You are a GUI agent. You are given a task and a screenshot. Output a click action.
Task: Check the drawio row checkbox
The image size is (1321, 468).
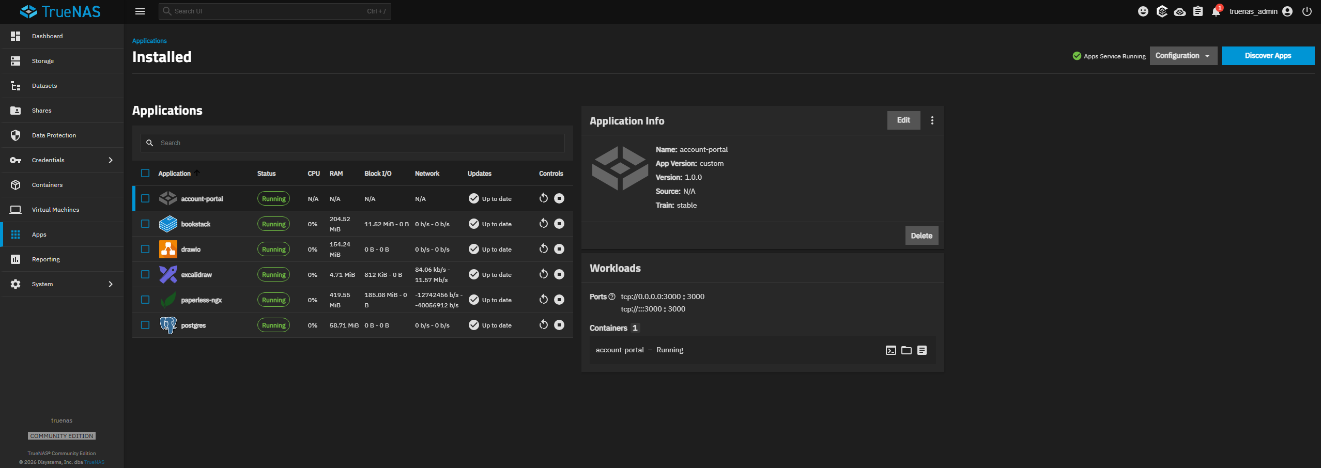coord(145,249)
